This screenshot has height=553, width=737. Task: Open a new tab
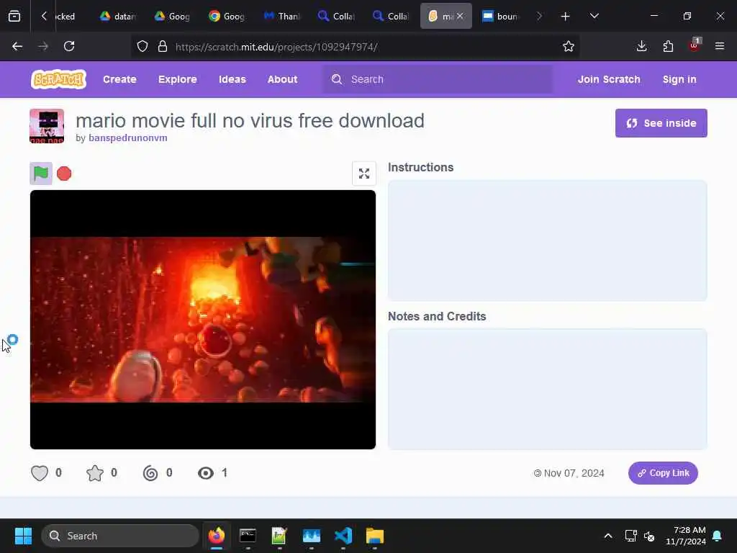pyautogui.click(x=566, y=16)
